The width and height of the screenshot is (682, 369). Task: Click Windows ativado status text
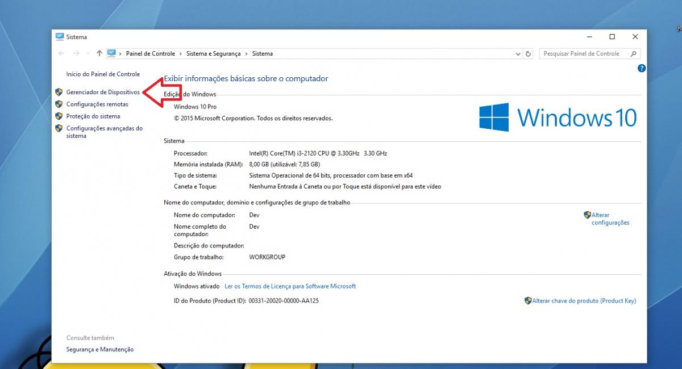click(197, 286)
